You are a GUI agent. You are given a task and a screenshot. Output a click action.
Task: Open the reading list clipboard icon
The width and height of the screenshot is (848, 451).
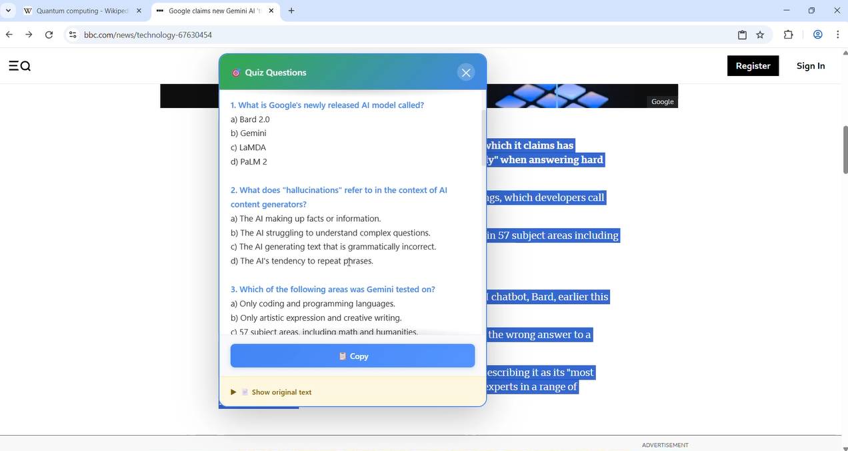point(742,35)
